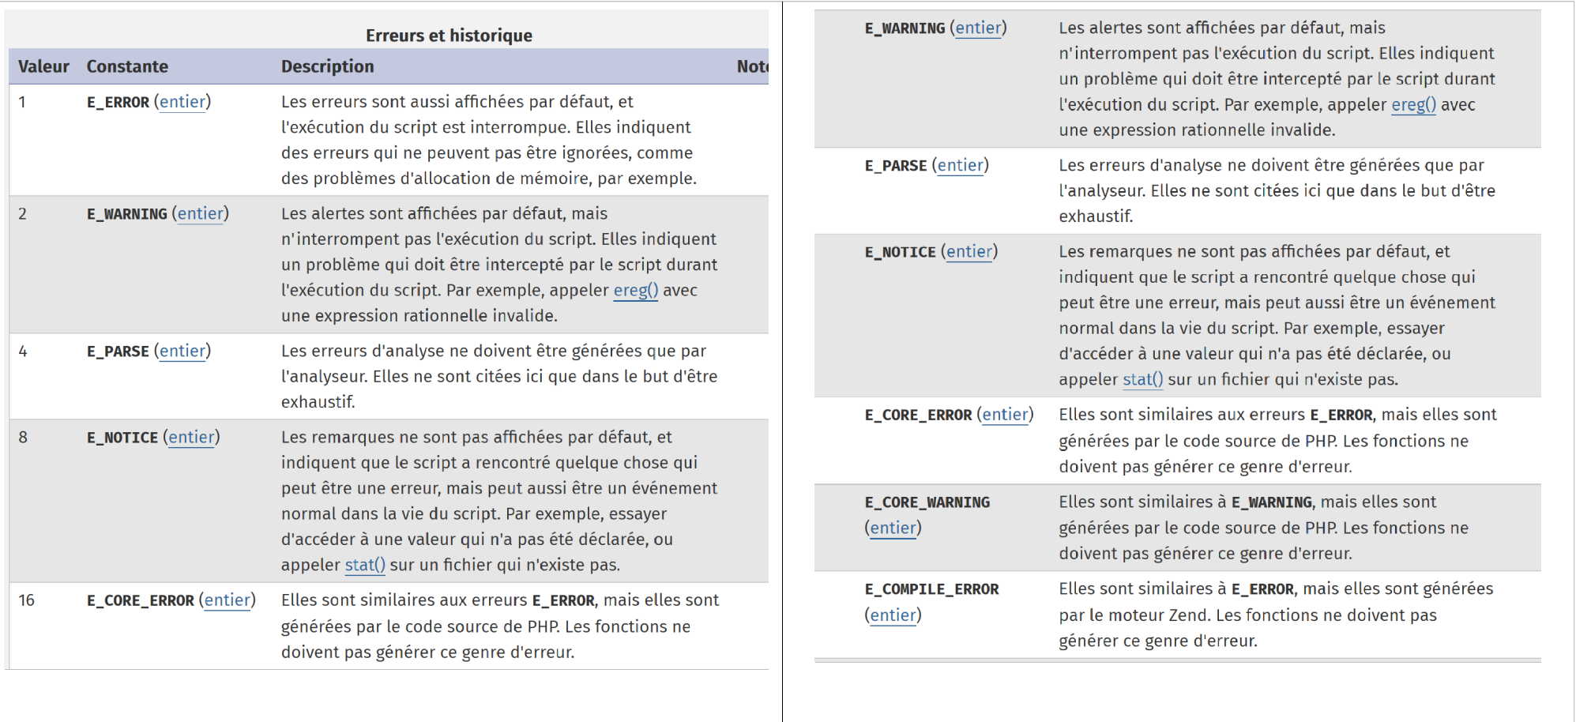
Task: Click the "Erreurs et historique" table title
Action: pos(449,36)
